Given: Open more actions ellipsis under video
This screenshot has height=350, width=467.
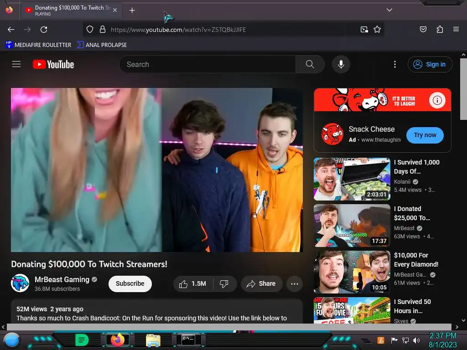Looking at the screenshot, I should coord(295,284).
